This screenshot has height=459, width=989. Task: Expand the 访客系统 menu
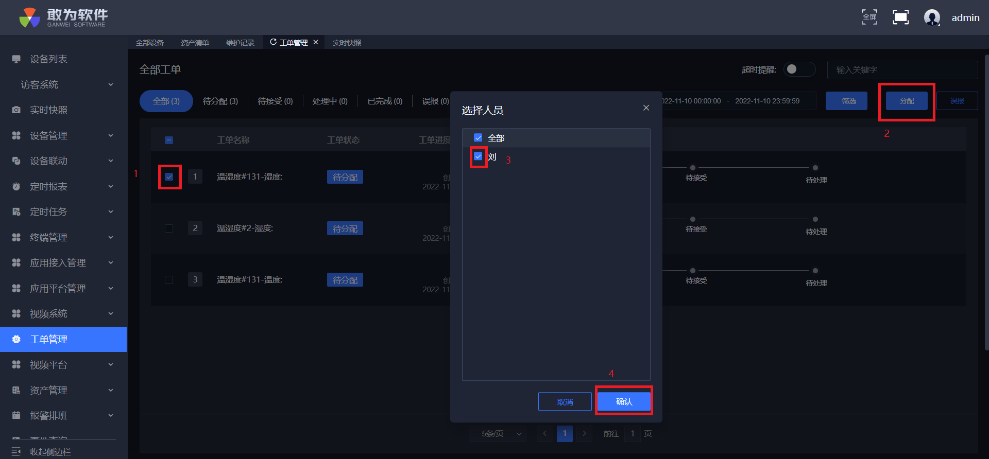click(x=64, y=84)
